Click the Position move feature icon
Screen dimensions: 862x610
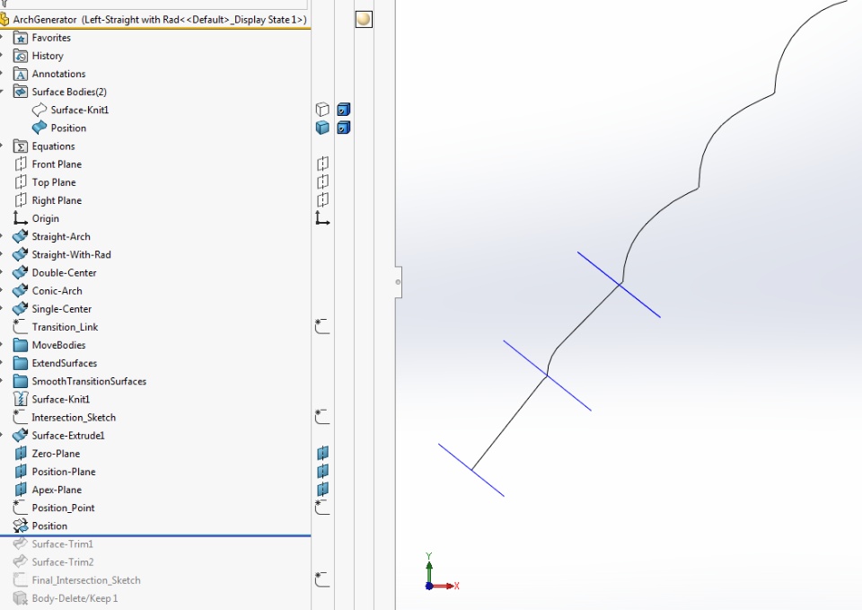(21, 526)
